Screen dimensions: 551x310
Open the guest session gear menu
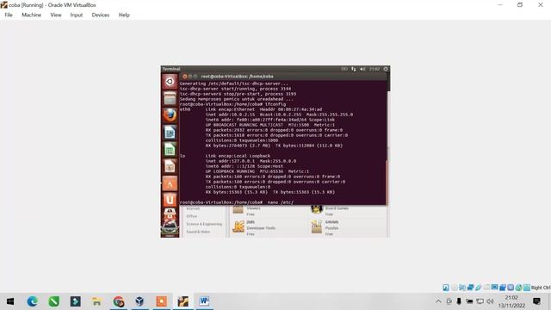pyautogui.click(x=386, y=69)
